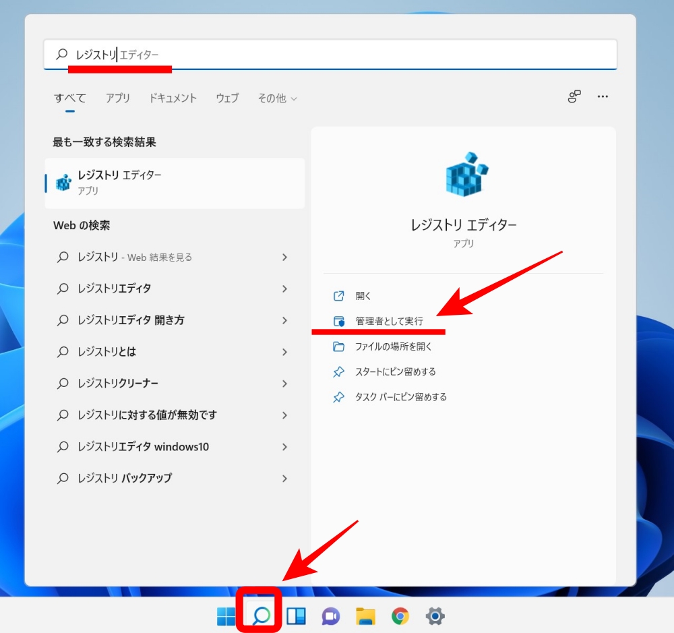This screenshot has height=633, width=674.
Task: Click the search text input field
Action: pyautogui.click(x=330, y=54)
